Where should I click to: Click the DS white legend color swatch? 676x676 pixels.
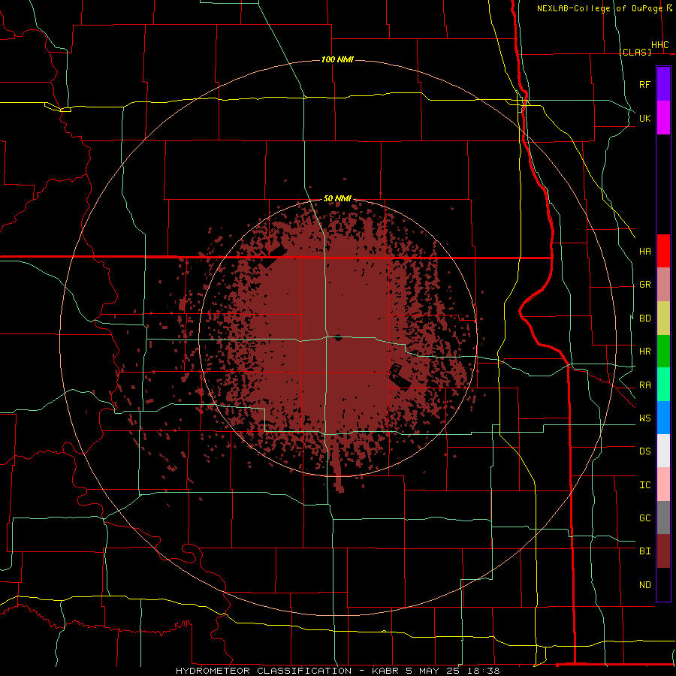(663, 451)
